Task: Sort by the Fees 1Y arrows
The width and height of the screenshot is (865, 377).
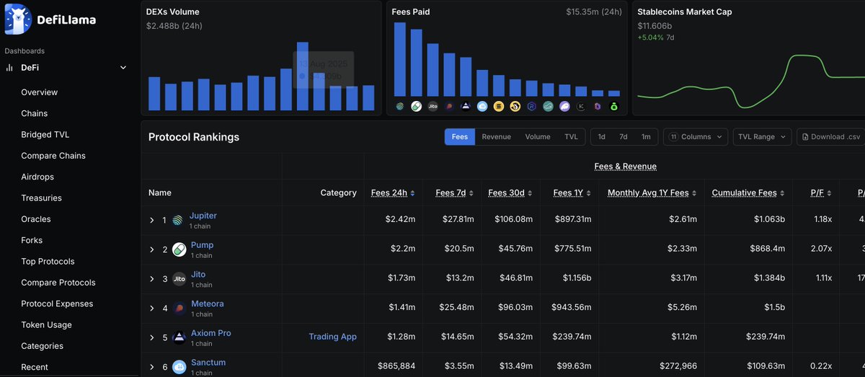Action: [x=588, y=193]
